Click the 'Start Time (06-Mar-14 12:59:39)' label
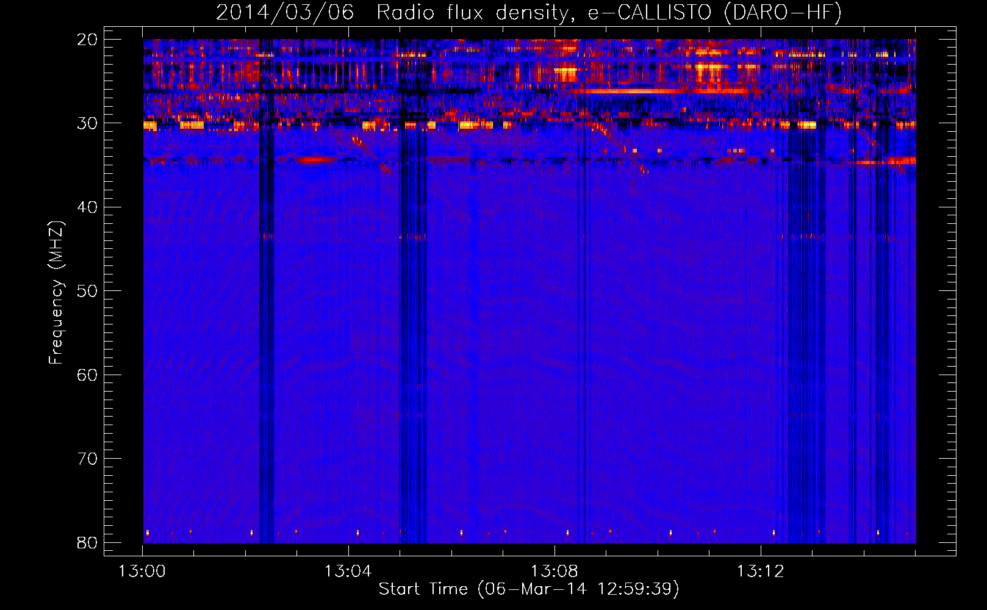This screenshot has width=987, height=610. [x=529, y=589]
